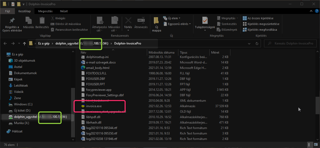This screenshot has height=148, width=320.
Task: Click Dolphin-InvoicePro in the address bar
Action: (x=128, y=43)
